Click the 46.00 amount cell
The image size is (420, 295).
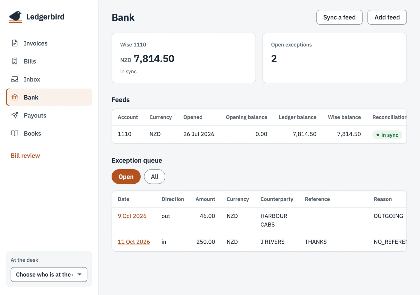(x=207, y=216)
